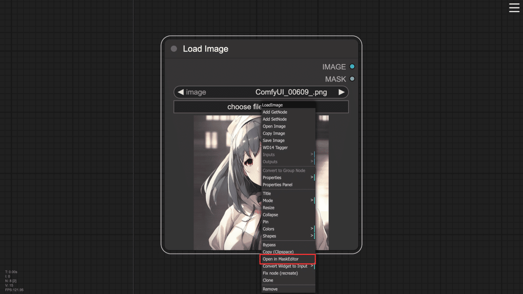Run WD14 Tagger from context menu

(288, 147)
